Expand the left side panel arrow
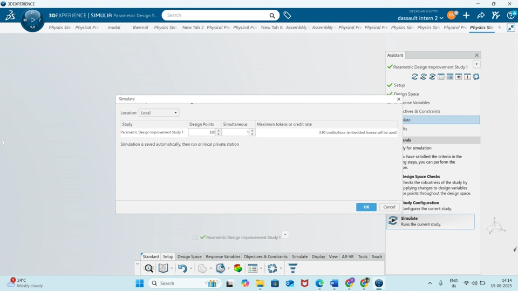 3,143
